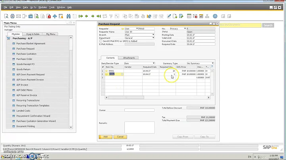Click the Main Menu scroll down arrow

click(x=71, y=127)
